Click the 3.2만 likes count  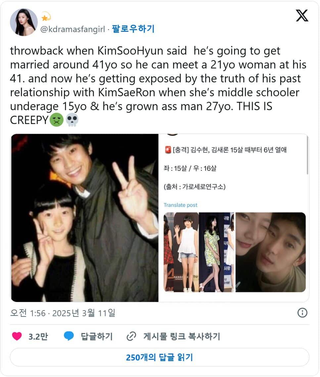coord(38,336)
